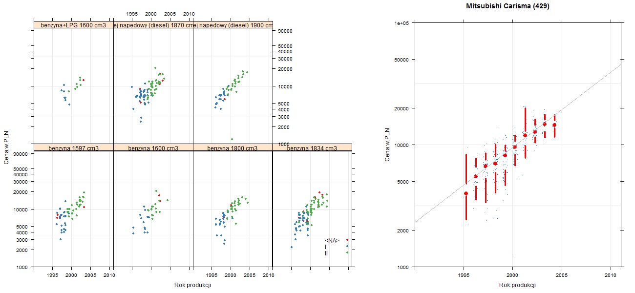Screen dimensions: 635x293
Task: Click the lowest red median dot in the Carisma plot
Action: click(x=466, y=193)
